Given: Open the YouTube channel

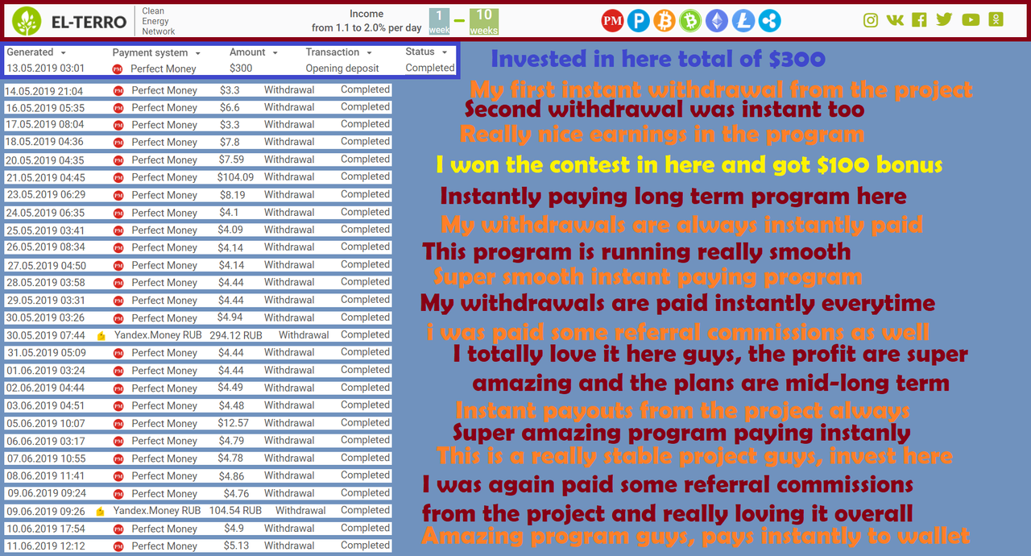Looking at the screenshot, I should coord(971,20).
